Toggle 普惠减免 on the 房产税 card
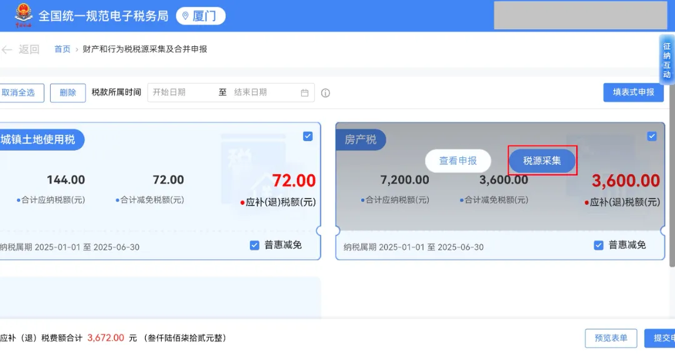 point(599,245)
